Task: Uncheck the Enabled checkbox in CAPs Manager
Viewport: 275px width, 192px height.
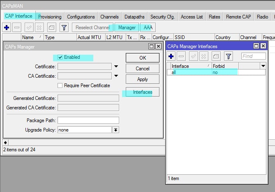Action: 60,57
